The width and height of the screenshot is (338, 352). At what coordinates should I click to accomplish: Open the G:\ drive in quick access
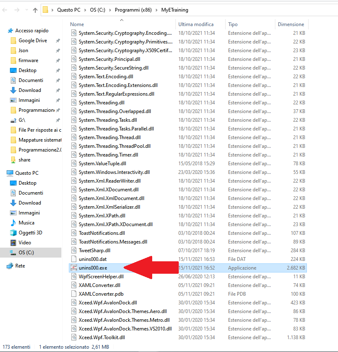(x=22, y=120)
